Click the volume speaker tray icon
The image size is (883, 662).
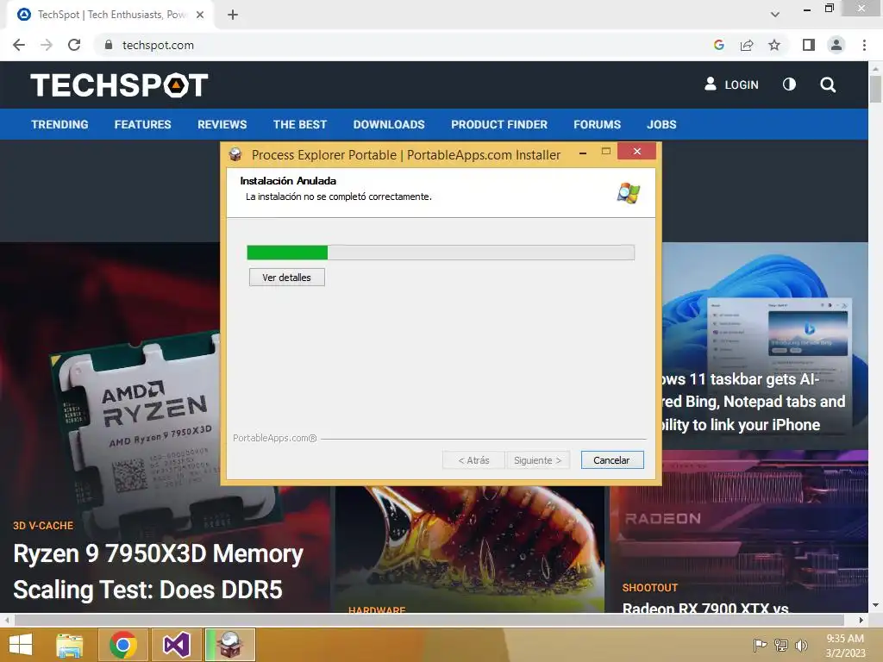pyautogui.click(x=801, y=645)
